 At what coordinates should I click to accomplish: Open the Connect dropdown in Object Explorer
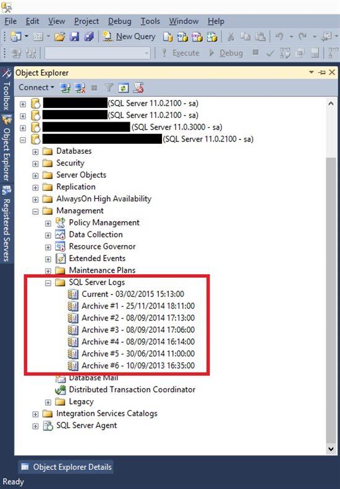pyautogui.click(x=36, y=88)
